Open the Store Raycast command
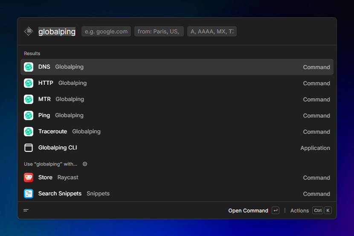Image resolution: width=354 pixels, height=236 pixels. [x=177, y=177]
